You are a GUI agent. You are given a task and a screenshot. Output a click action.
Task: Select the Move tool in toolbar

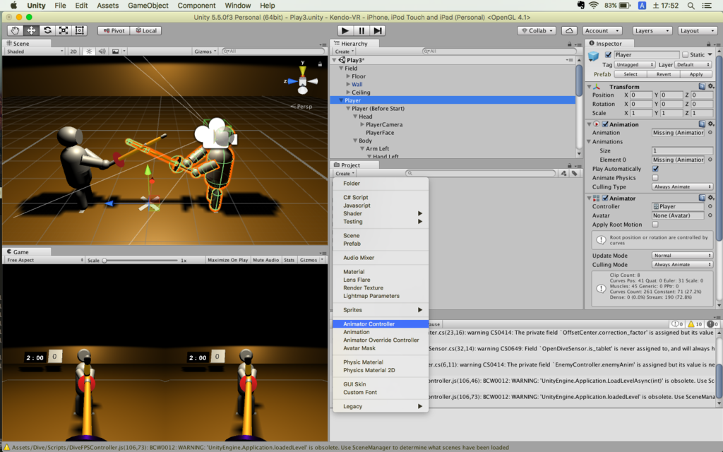31,30
